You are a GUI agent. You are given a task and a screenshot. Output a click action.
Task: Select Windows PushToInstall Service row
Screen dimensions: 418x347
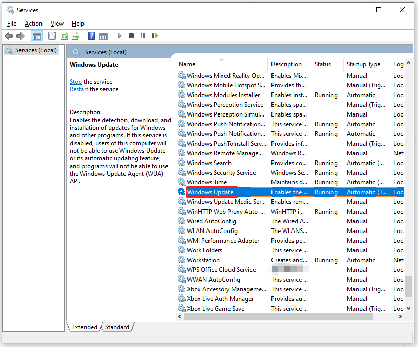290,143
